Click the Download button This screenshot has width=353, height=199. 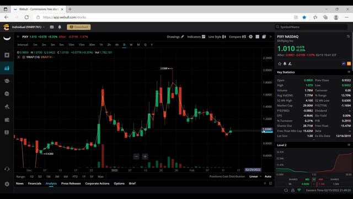coord(79,27)
